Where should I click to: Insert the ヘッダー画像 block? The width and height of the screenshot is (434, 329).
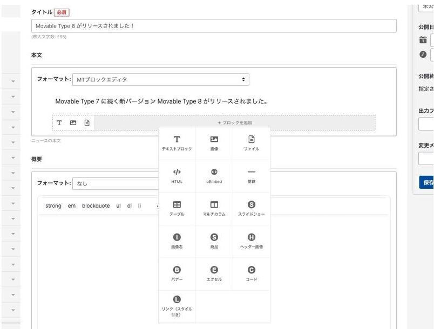pyautogui.click(x=252, y=242)
